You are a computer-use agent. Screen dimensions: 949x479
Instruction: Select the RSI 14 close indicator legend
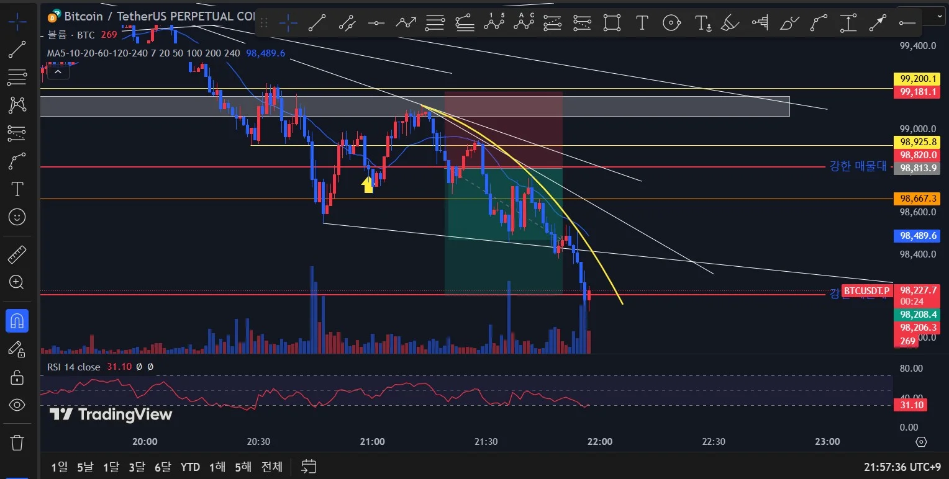coord(73,367)
